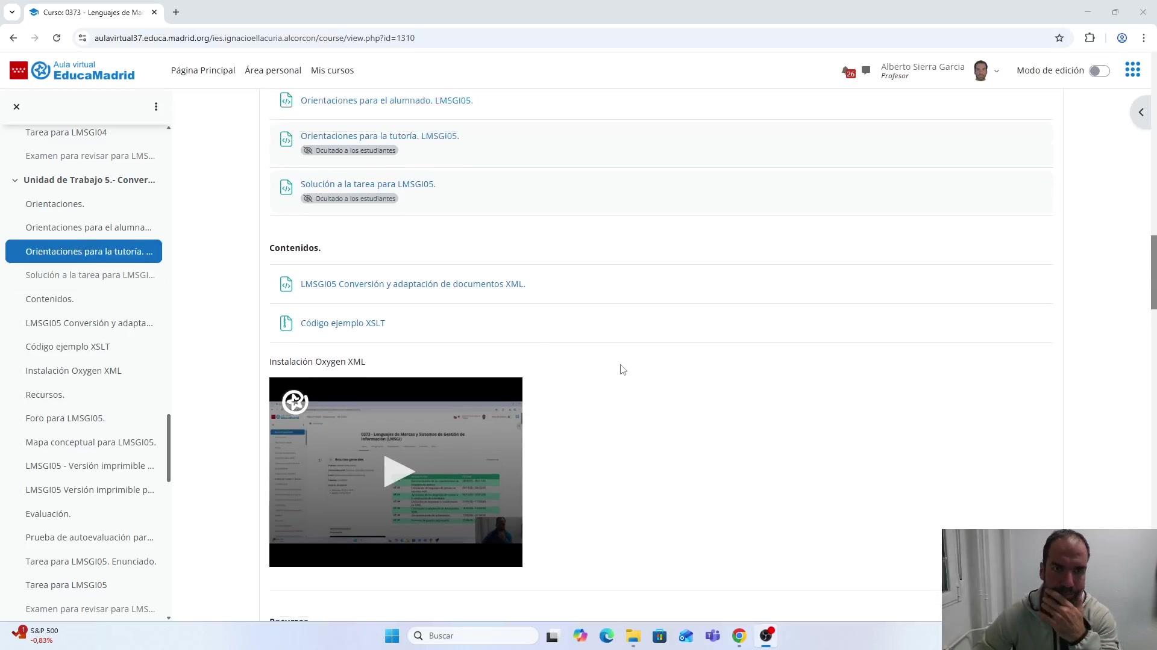
Task: Open the right block drawer arrow
Action: (x=1141, y=113)
